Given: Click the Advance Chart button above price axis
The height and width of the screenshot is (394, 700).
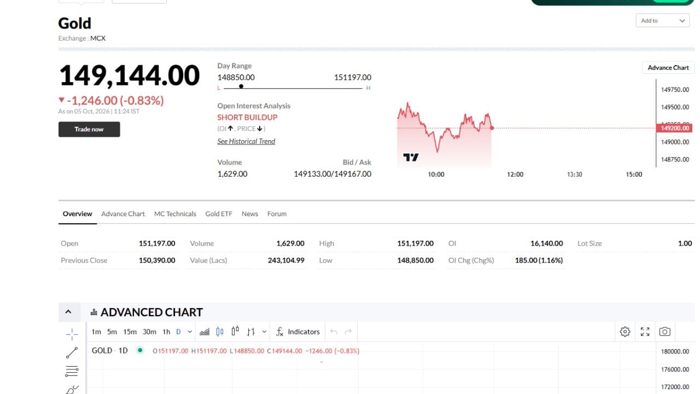Looking at the screenshot, I should (668, 68).
